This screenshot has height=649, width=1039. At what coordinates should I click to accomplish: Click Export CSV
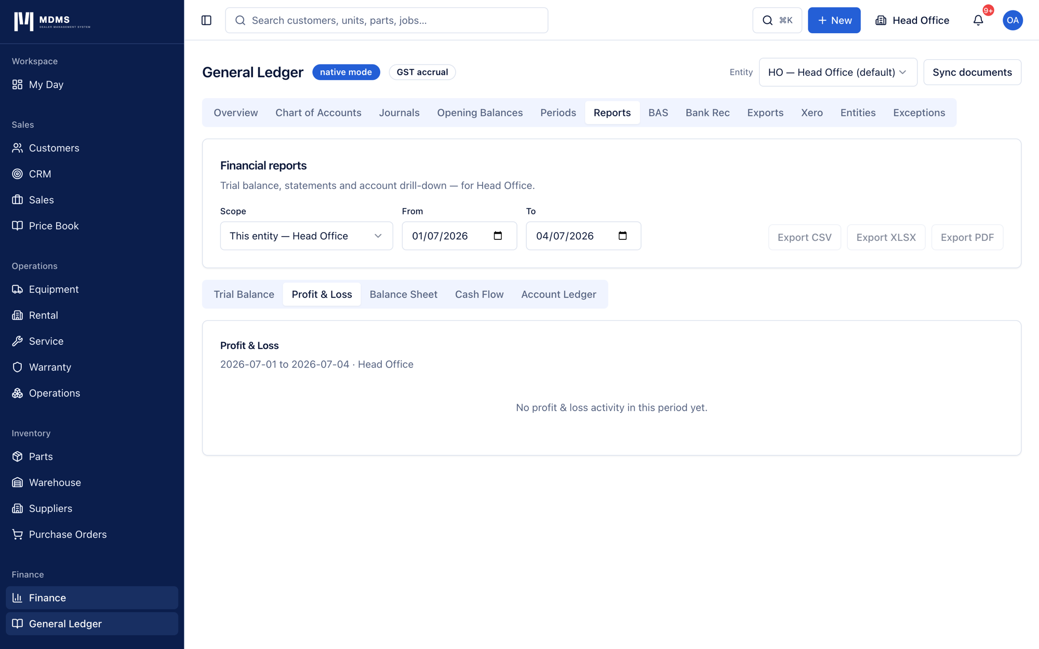click(x=805, y=237)
